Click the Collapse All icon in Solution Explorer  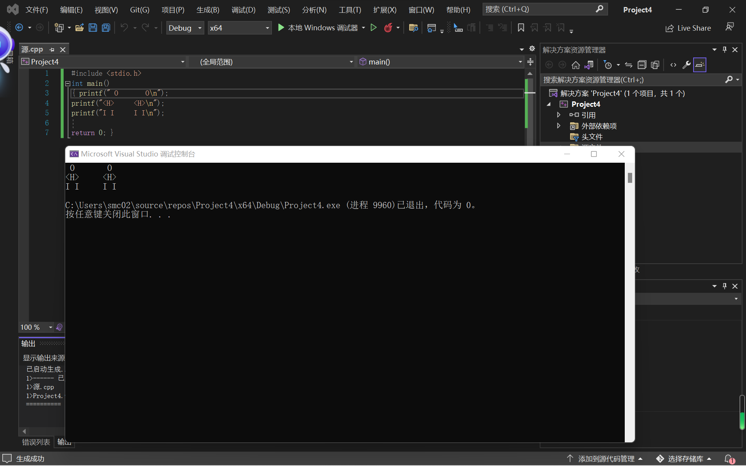[642, 65]
